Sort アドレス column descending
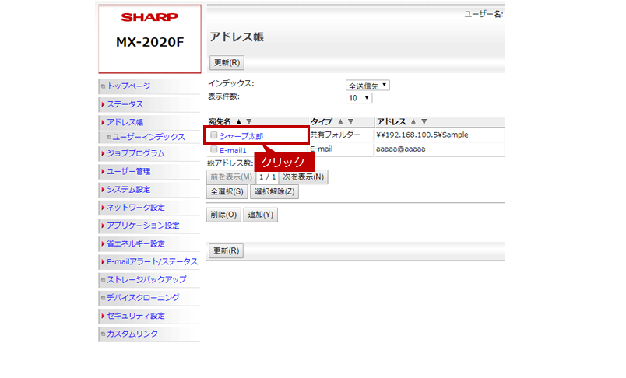Viewport: 626px width, 378px height. (x=423, y=122)
